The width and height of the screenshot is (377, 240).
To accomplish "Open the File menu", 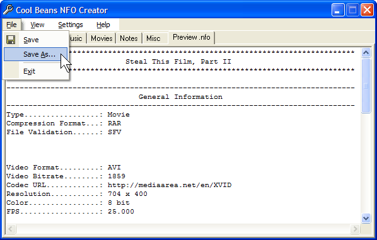I will 11,25.
